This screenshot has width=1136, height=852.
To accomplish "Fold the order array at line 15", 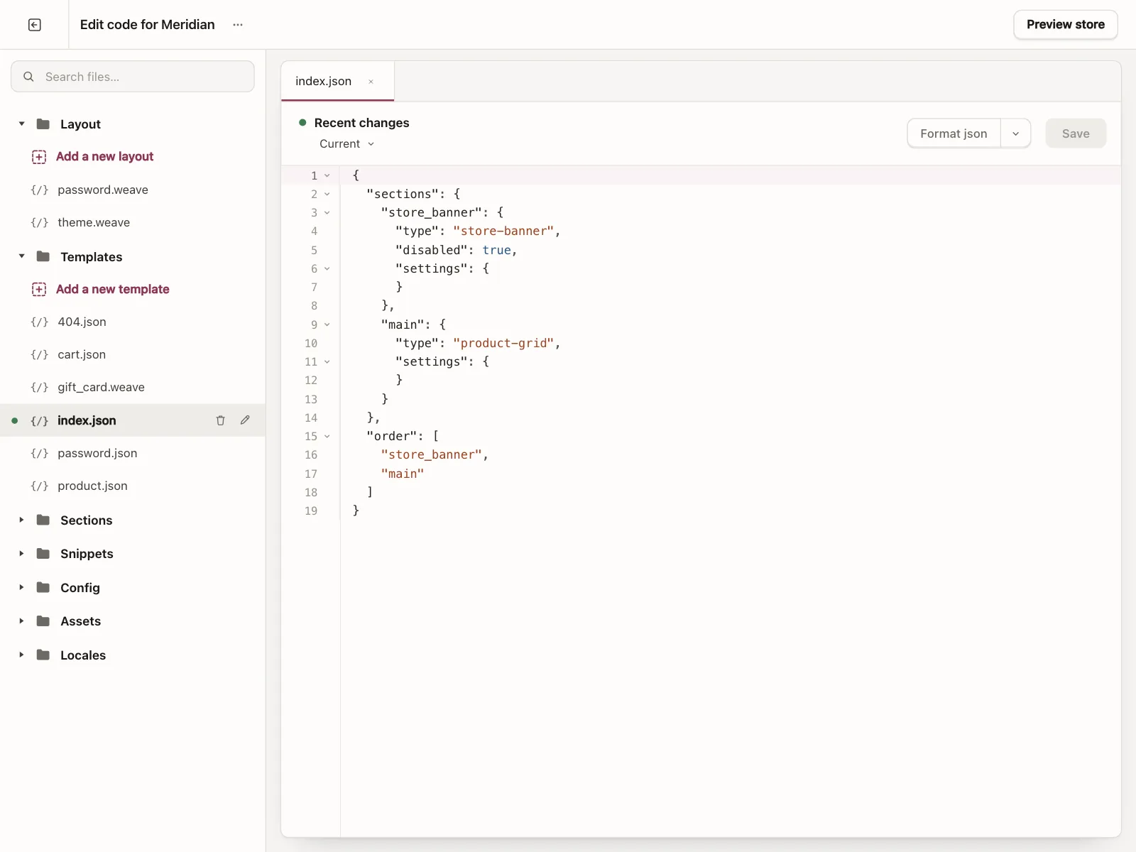I will 327,436.
